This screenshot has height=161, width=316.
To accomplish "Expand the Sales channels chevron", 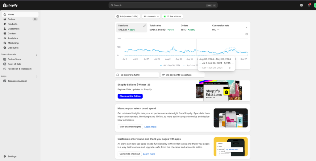I will 37,55.
